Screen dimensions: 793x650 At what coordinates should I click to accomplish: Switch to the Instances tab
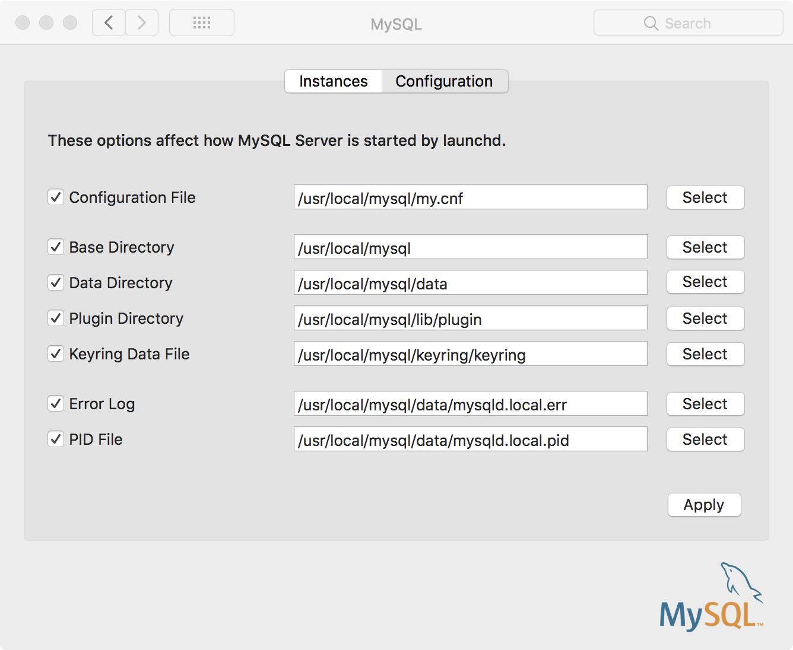(x=334, y=81)
